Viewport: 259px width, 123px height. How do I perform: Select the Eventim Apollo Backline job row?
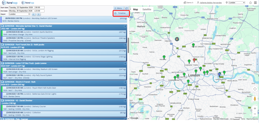[64, 33]
